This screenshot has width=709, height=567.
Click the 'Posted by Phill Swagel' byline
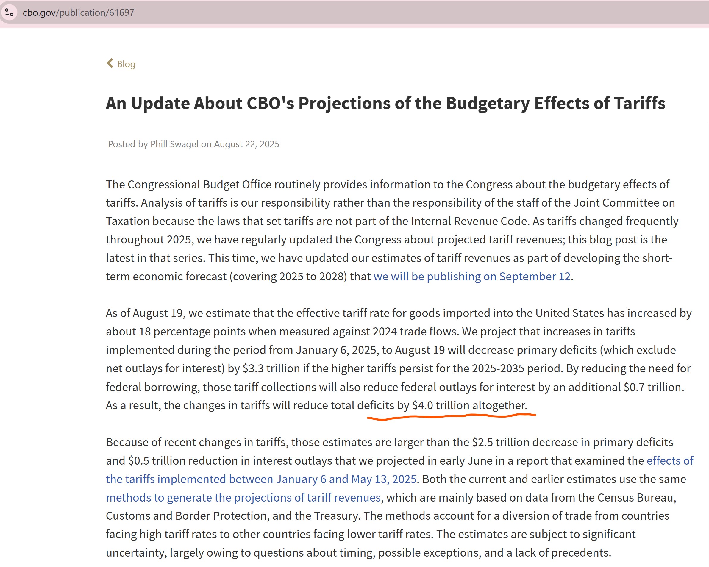pos(153,144)
